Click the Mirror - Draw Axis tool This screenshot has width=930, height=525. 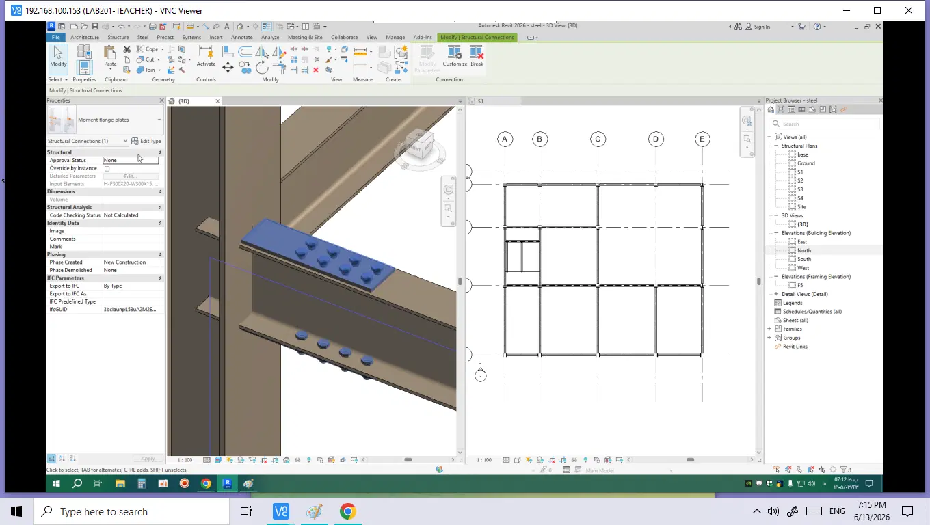pos(278,52)
